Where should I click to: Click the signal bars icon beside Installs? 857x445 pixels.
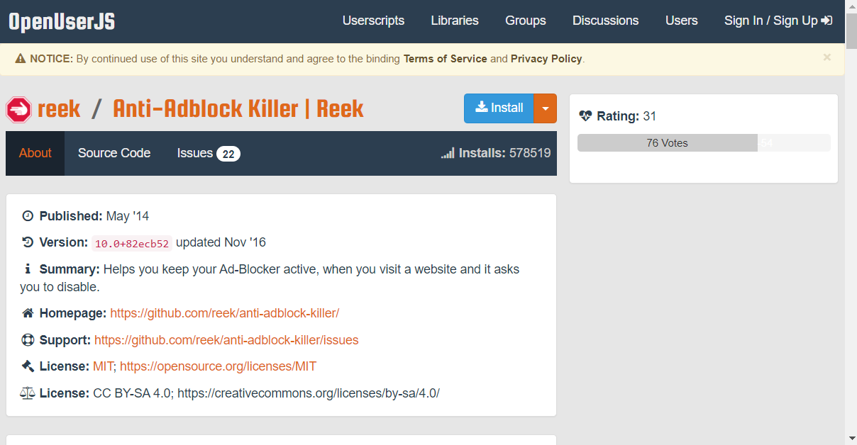pyautogui.click(x=448, y=153)
